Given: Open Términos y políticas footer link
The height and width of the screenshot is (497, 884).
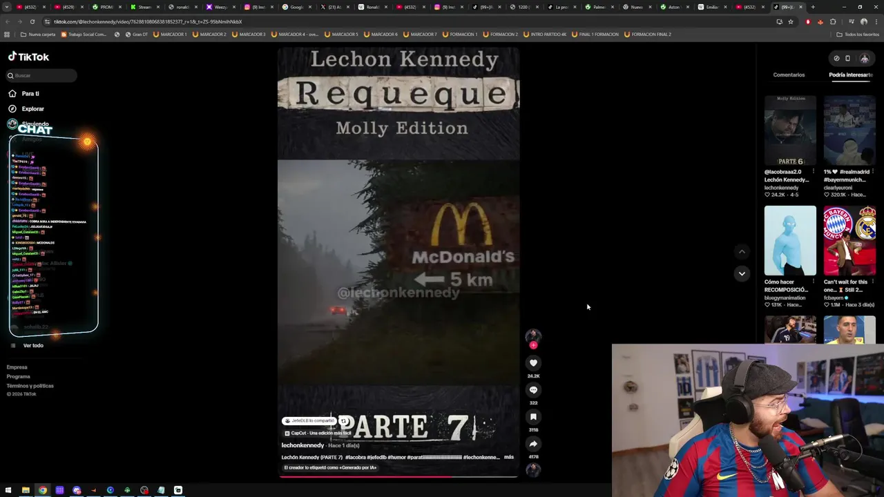Looking at the screenshot, I should 30,386.
